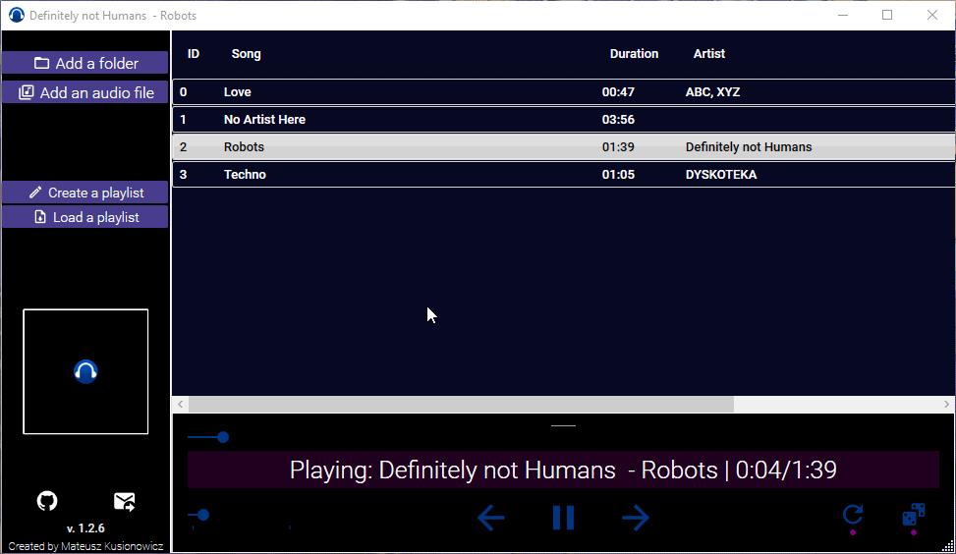Click the scrollbar left arrow
Viewport: 956px width, 554px height.
click(x=181, y=404)
